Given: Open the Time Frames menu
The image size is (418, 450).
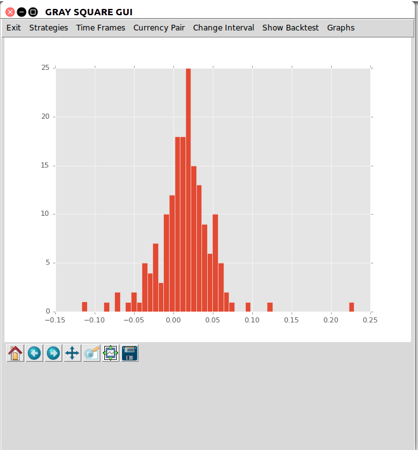Looking at the screenshot, I should tap(100, 28).
